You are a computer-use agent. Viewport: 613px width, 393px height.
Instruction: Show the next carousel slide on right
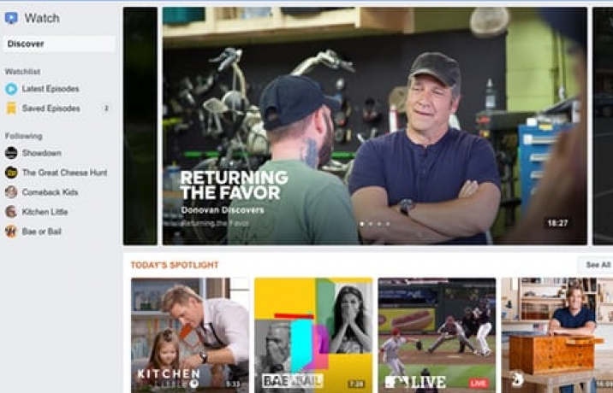[x=603, y=126]
